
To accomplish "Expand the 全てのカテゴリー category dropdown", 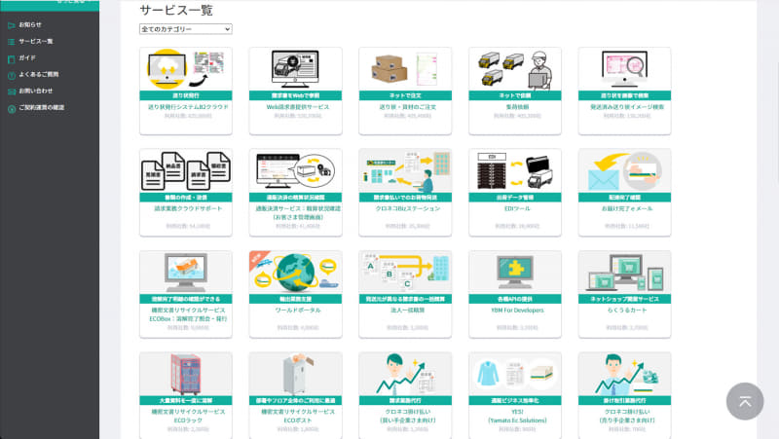I will 185,29.
